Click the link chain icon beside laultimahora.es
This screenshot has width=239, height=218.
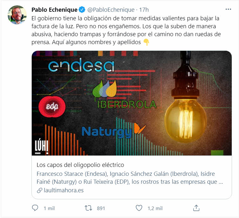pos(40,190)
